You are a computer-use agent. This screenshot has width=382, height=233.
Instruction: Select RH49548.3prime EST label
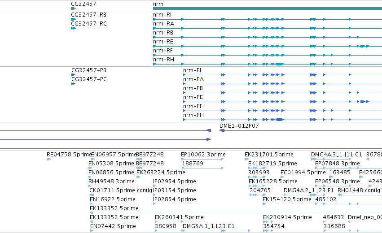pyautogui.click(x=111, y=181)
